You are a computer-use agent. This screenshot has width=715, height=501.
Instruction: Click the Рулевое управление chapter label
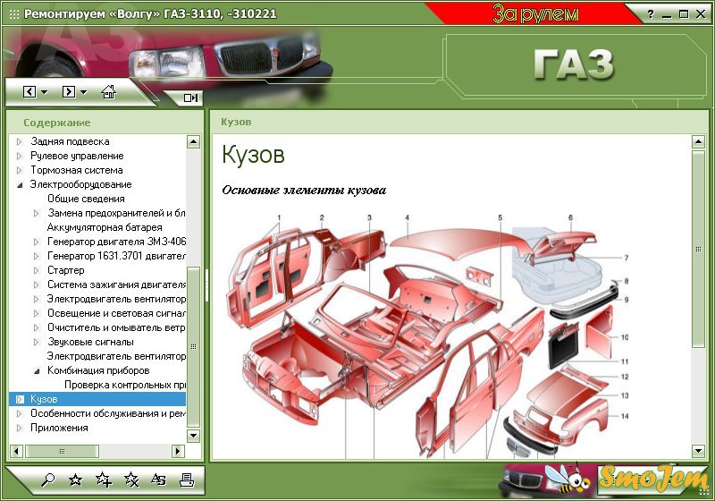coord(77,156)
